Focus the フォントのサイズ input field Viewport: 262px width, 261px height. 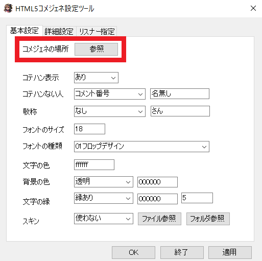89,129
